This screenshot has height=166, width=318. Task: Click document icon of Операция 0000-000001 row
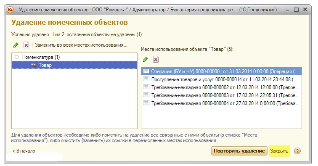[146, 71]
